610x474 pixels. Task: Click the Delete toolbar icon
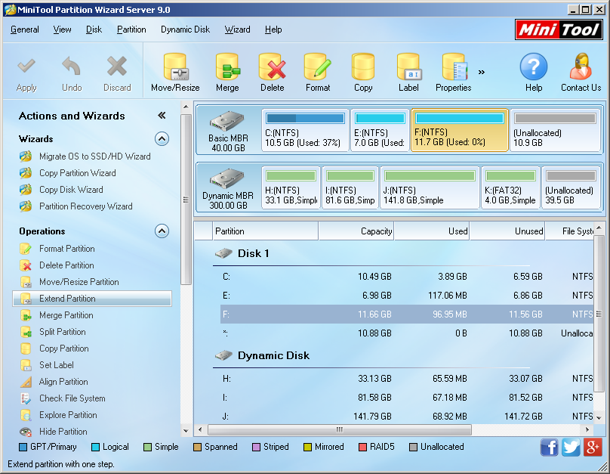pyautogui.click(x=273, y=73)
